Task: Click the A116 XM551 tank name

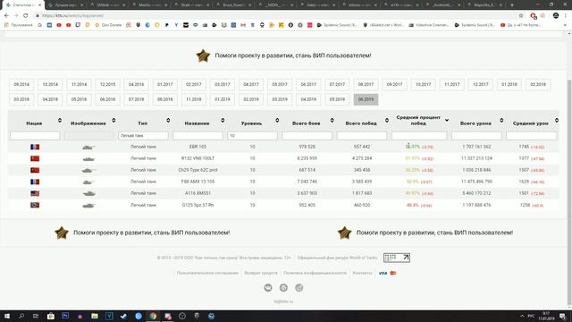Action: 198,193
